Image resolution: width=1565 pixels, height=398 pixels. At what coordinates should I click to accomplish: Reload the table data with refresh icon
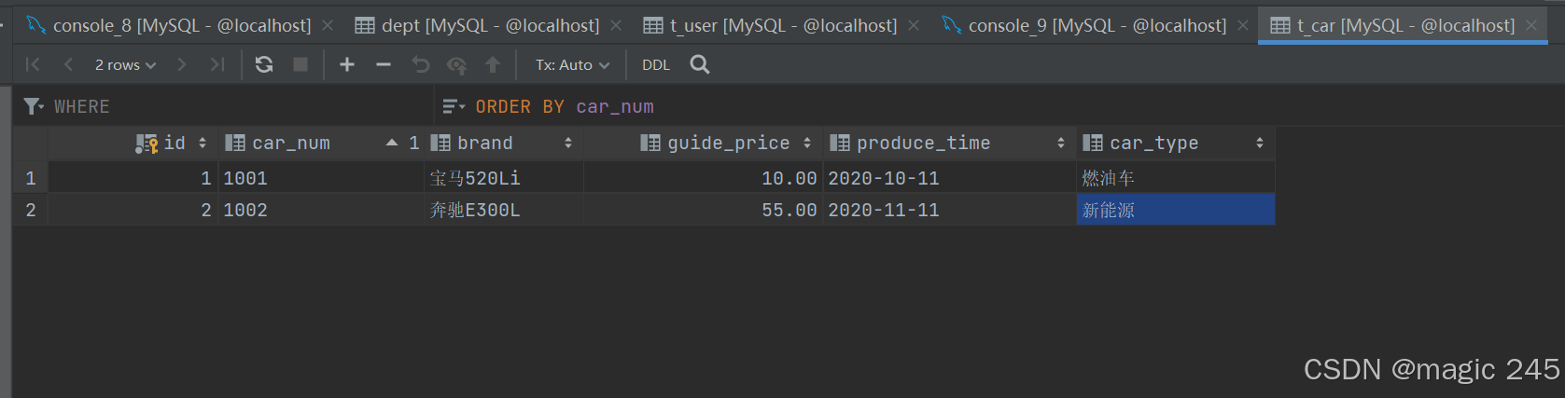click(x=264, y=64)
